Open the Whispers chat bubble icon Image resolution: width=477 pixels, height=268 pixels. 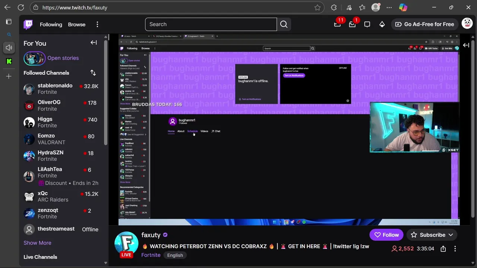(x=367, y=24)
